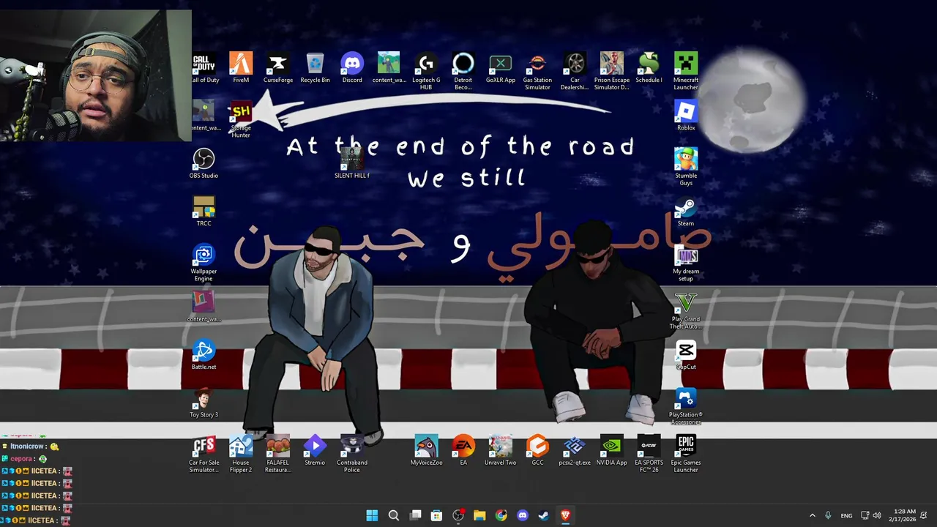Switch to OBS in the taskbar

pyautogui.click(x=458, y=515)
